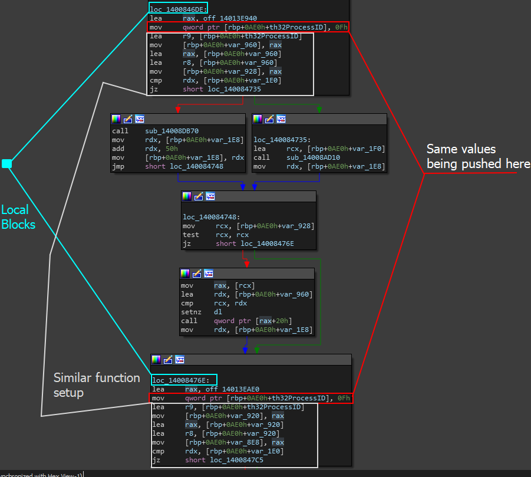Click group nodes icon in sub_14008DB70 block
531x477 pixels.
[x=140, y=119]
